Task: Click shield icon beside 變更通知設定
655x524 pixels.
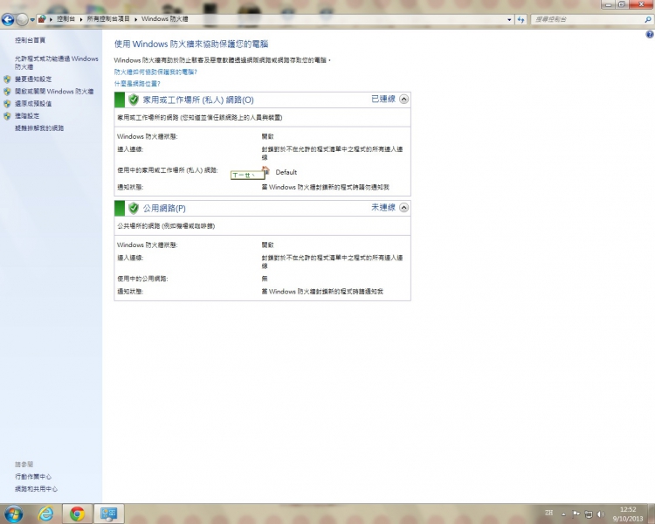Action: point(7,79)
